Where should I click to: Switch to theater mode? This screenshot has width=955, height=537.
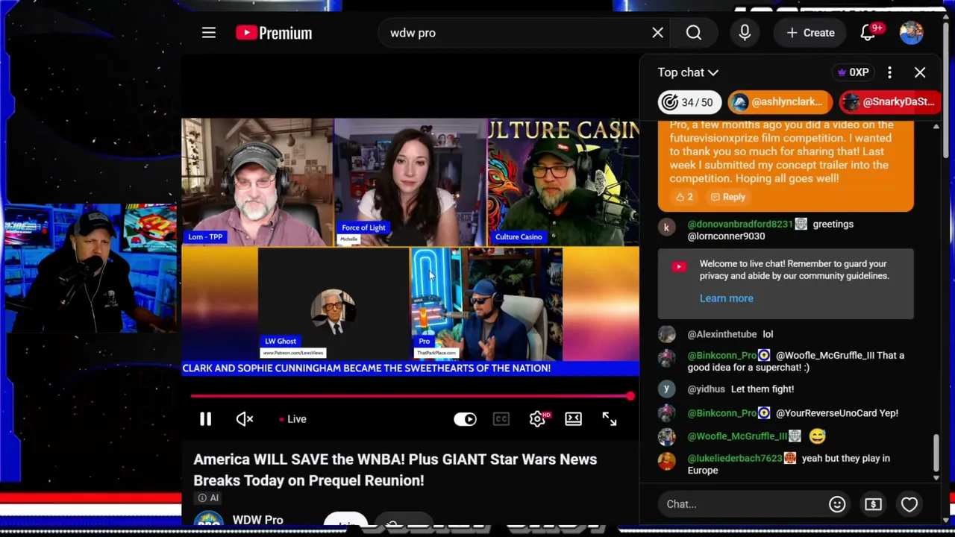[573, 419]
